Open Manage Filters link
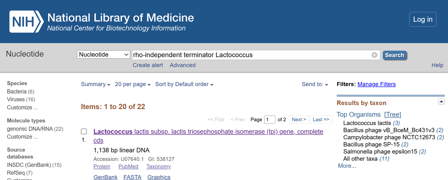448x180 pixels. point(376,84)
